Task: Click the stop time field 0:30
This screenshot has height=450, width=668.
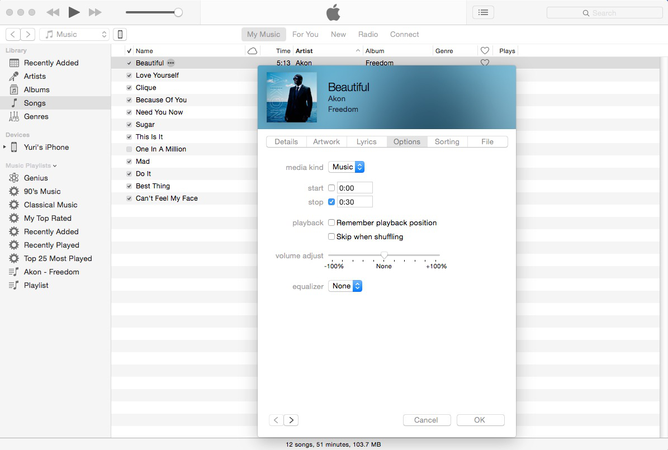Action: [x=355, y=202]
